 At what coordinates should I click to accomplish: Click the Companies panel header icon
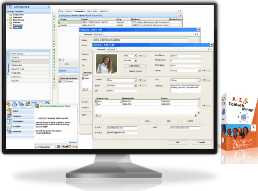[x=9, y=7]
